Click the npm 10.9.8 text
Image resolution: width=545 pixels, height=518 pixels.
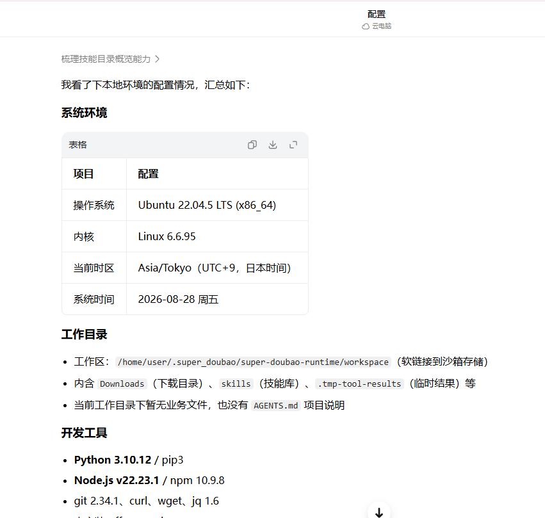click(x=197, y=480)
